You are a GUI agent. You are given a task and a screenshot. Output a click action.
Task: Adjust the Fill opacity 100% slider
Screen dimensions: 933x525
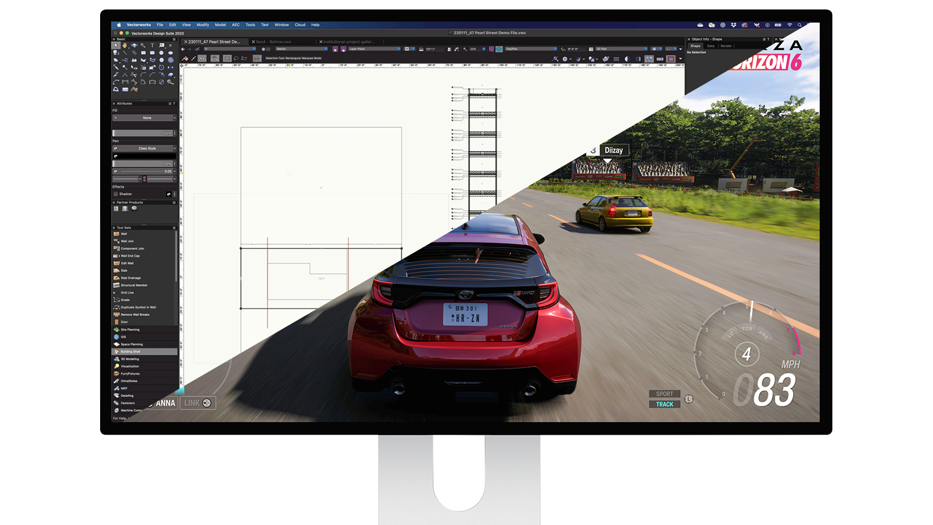(x=142, y=133)
